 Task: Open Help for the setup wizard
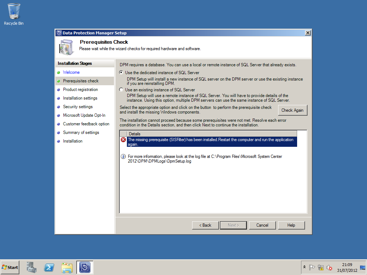click(291, 225)
